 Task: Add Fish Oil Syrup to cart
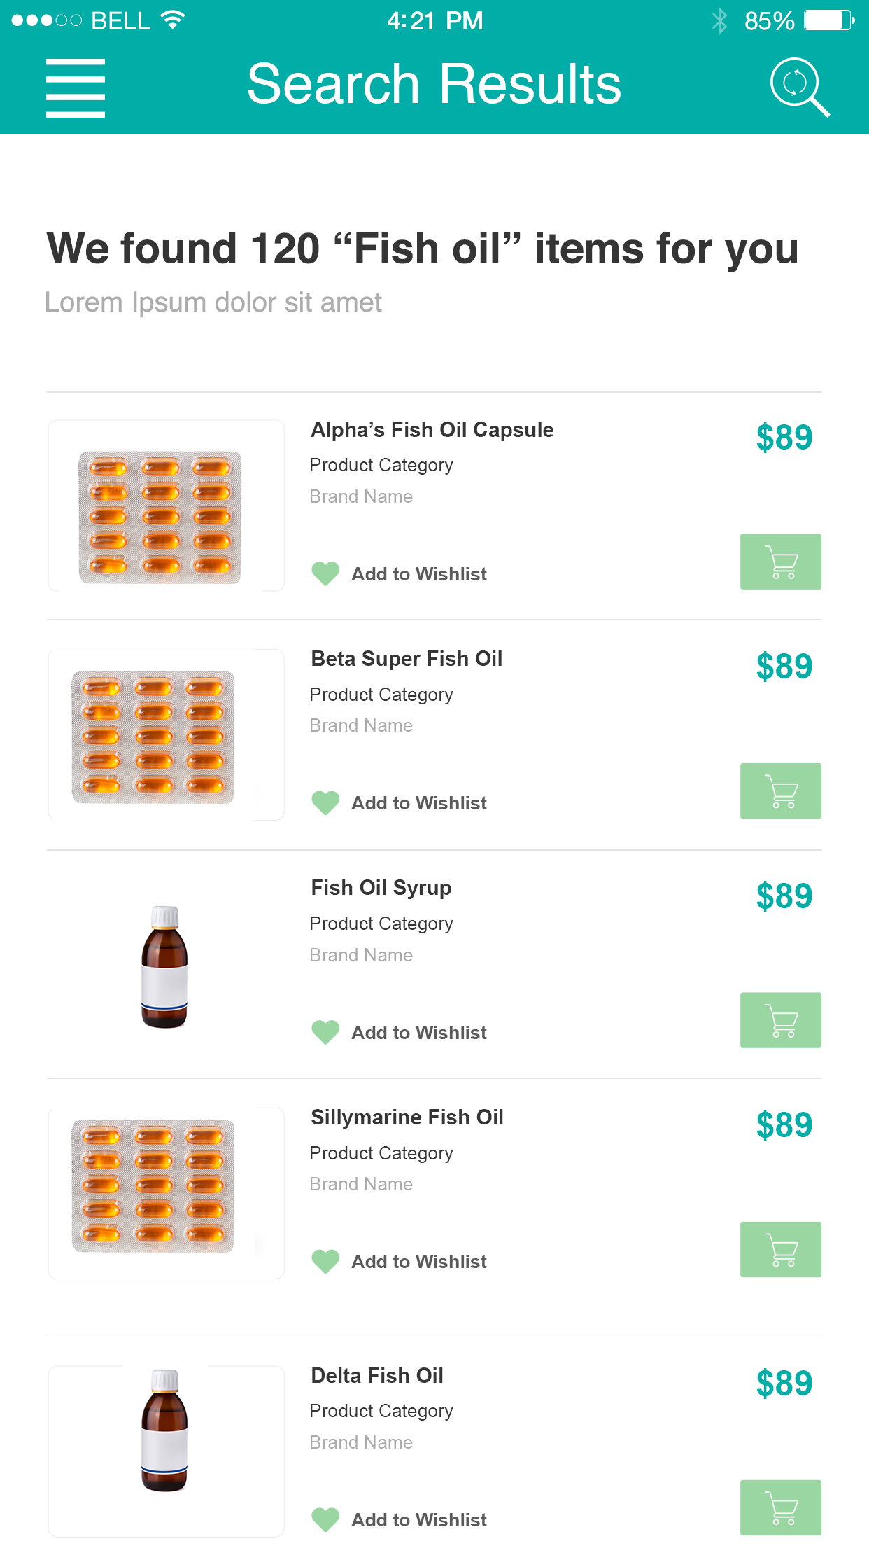click(780, 1020)
